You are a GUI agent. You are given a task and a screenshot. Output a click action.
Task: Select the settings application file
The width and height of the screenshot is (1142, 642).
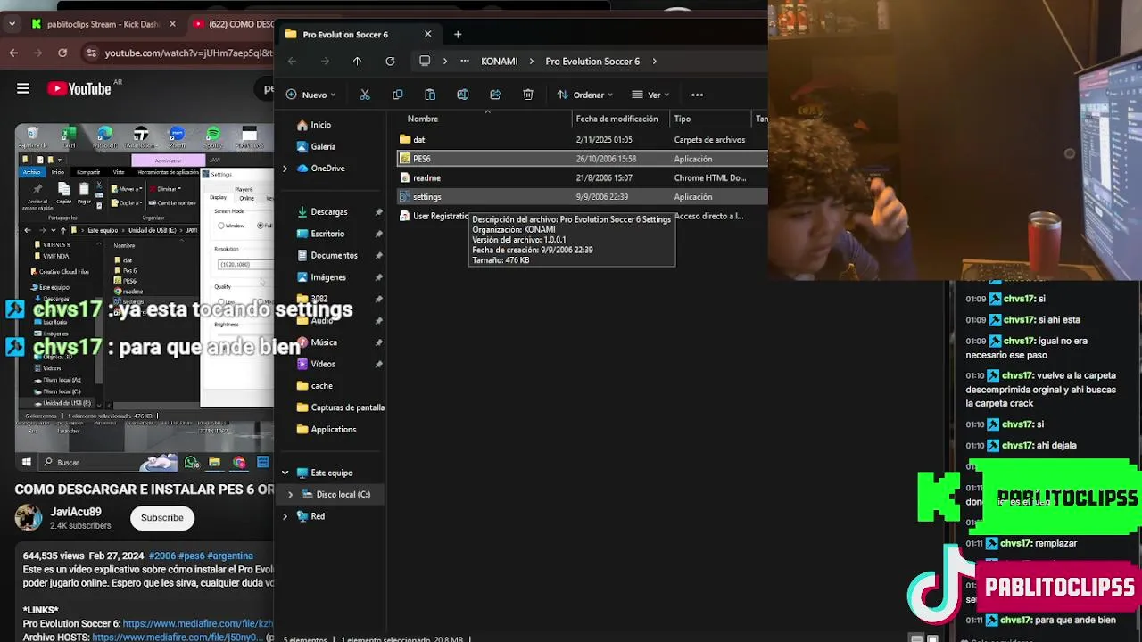click(426, 196)
